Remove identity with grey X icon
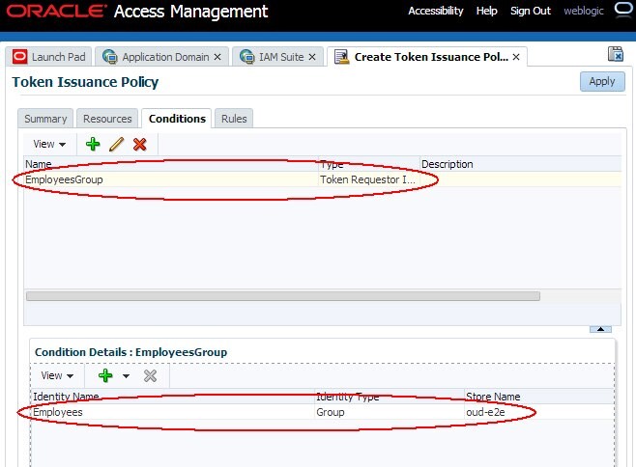The height and width of the screenshot is (467, 636). pos(150,375)
